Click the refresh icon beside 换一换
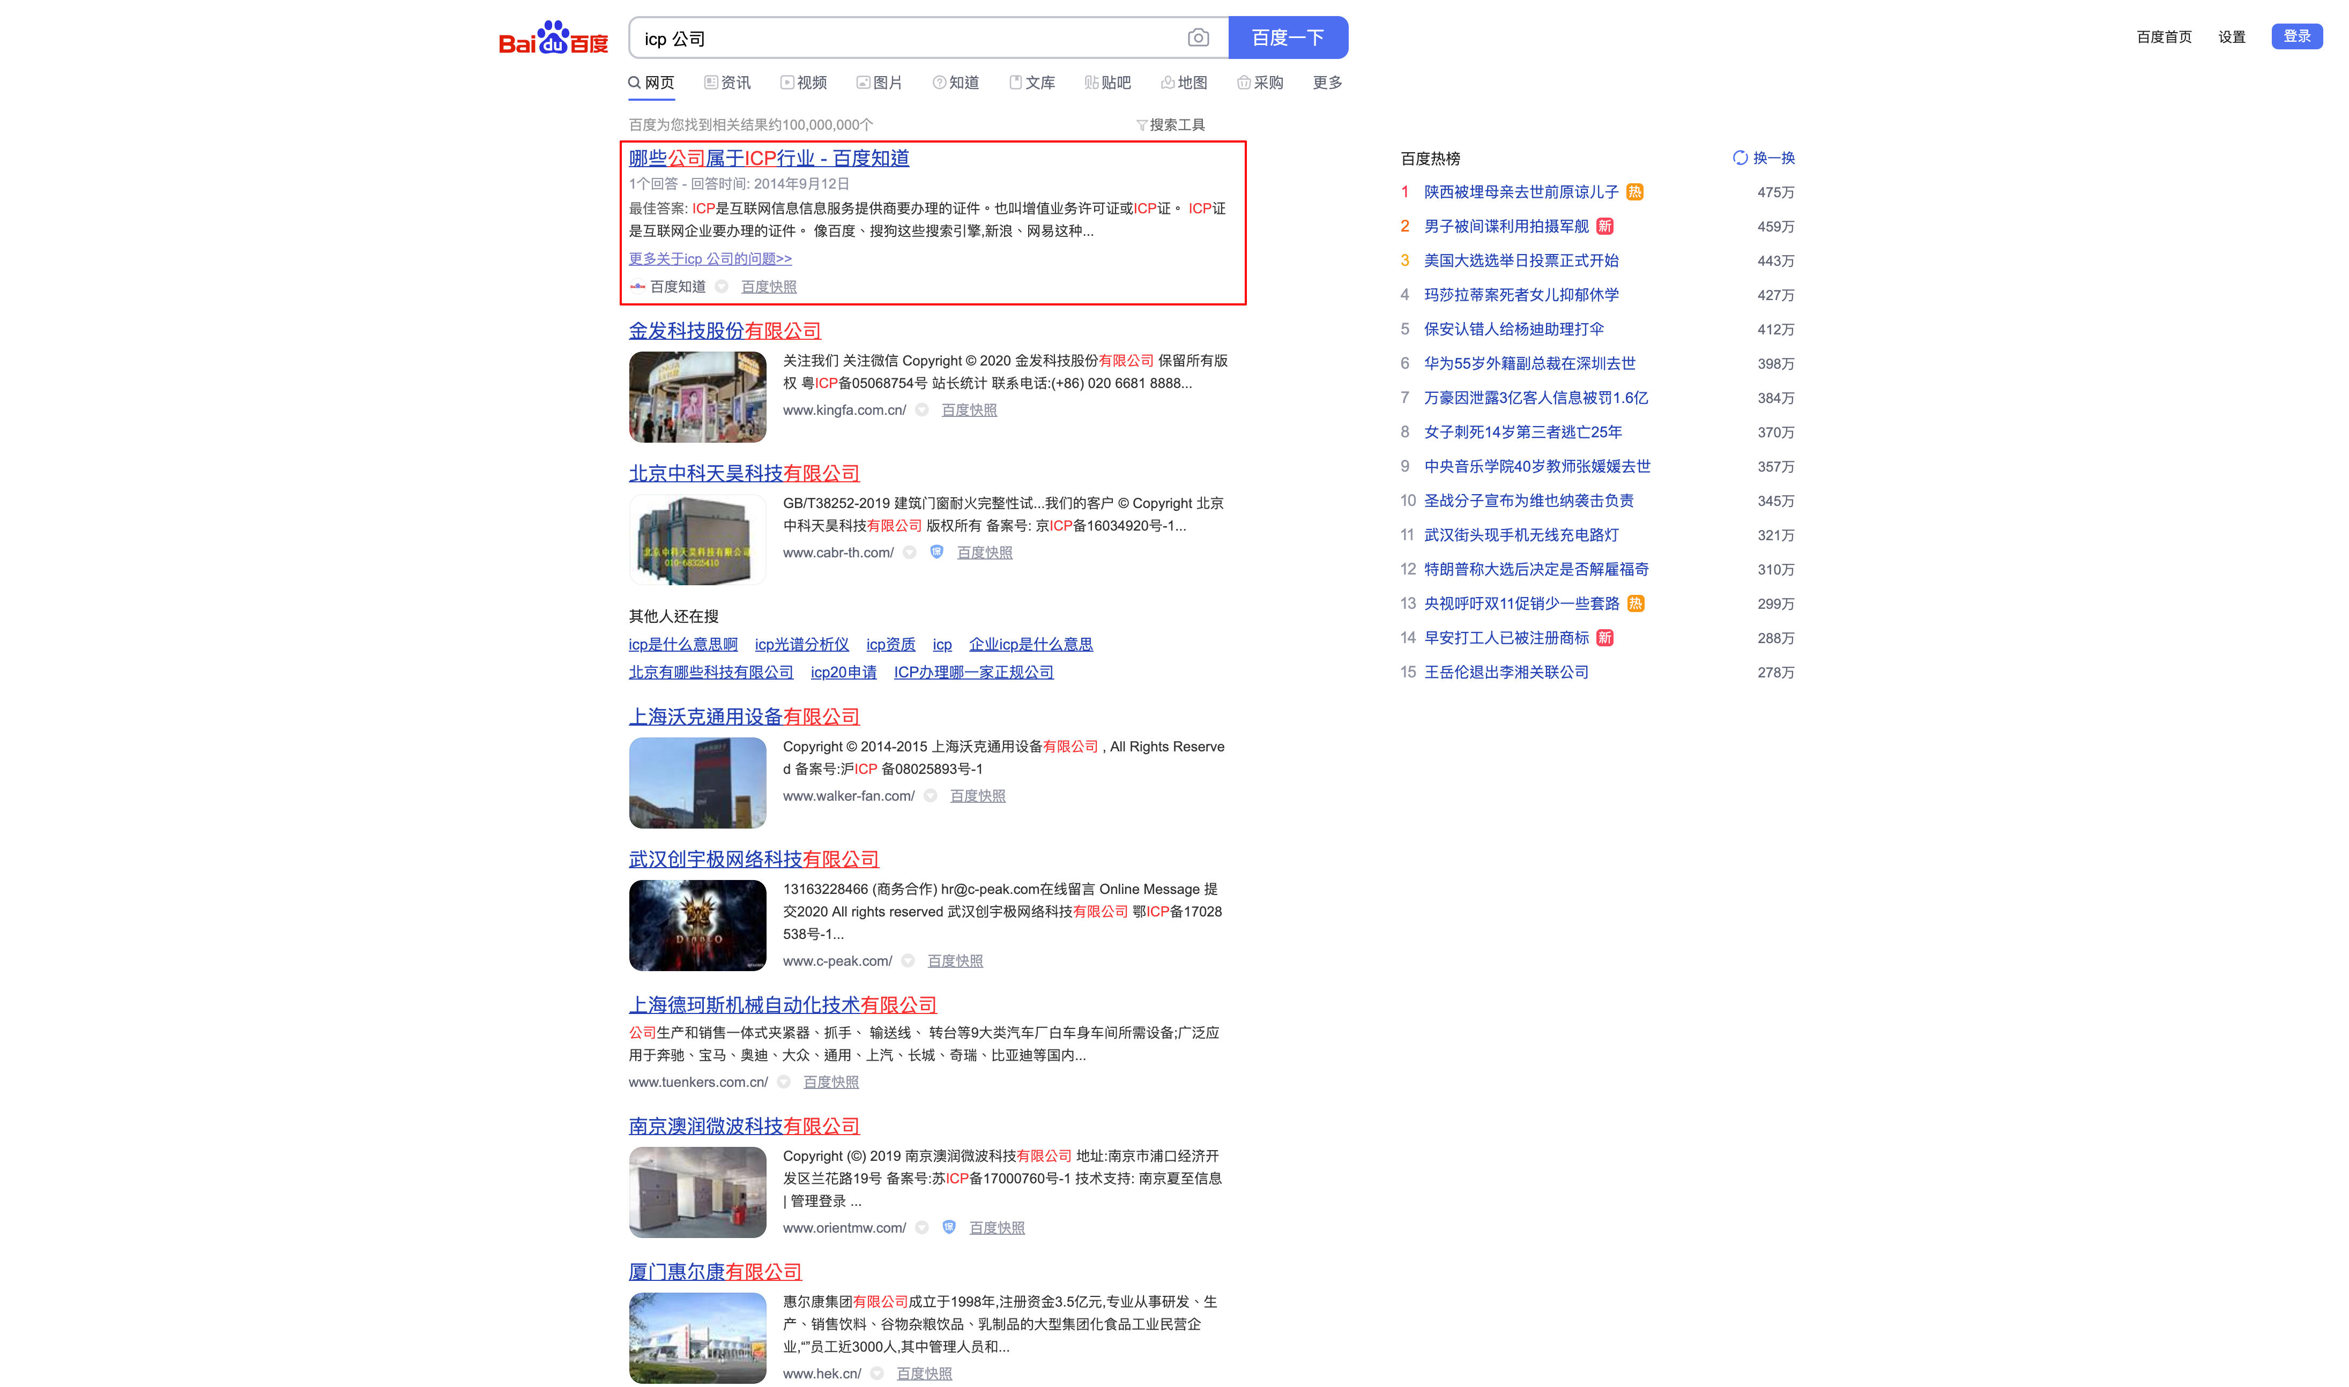Image resolution: width=2349 pixels, height=1387 pixels. click(x=1740, y=158)
